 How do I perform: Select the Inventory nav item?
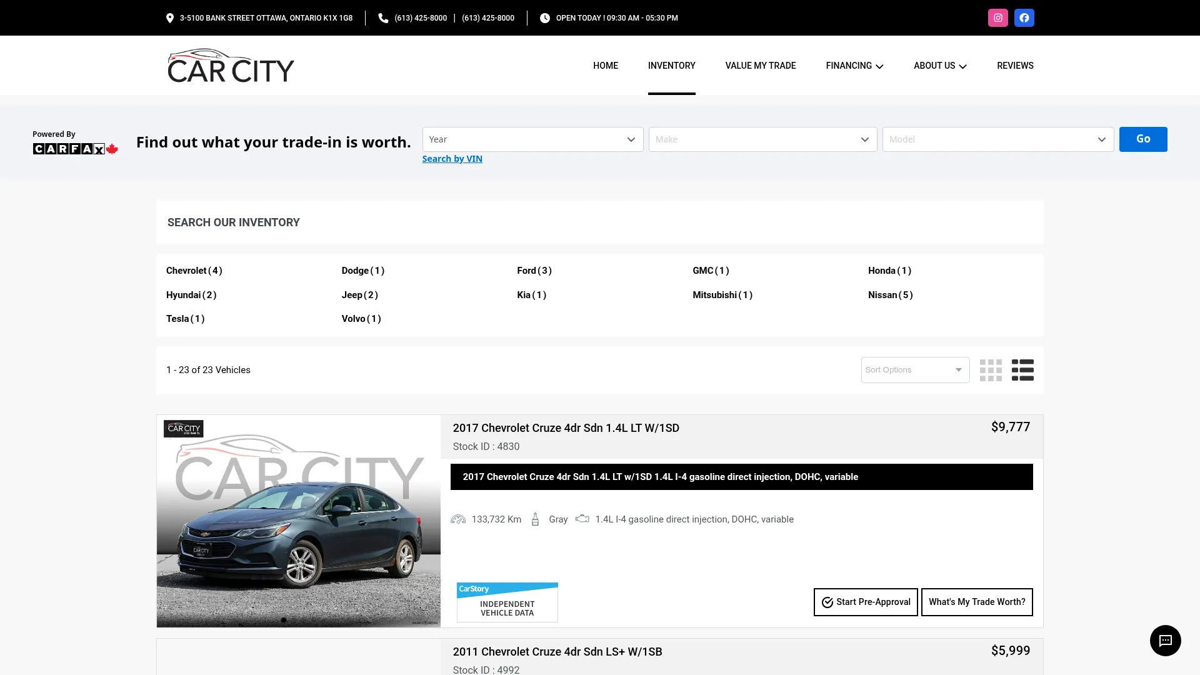coord(671,66)
